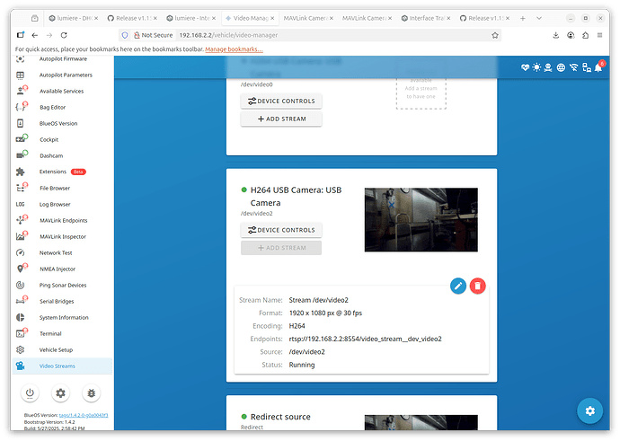
Task: Click the RTSP endpoint URL text
Action: (x=365, y=339)
